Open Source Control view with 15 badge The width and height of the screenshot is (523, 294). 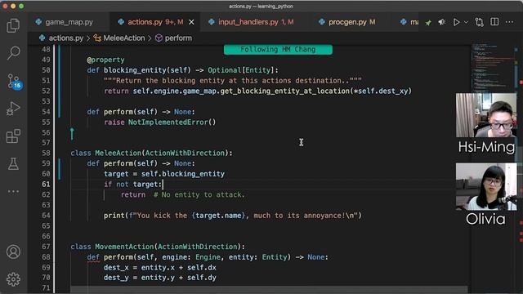coord(14,81)
